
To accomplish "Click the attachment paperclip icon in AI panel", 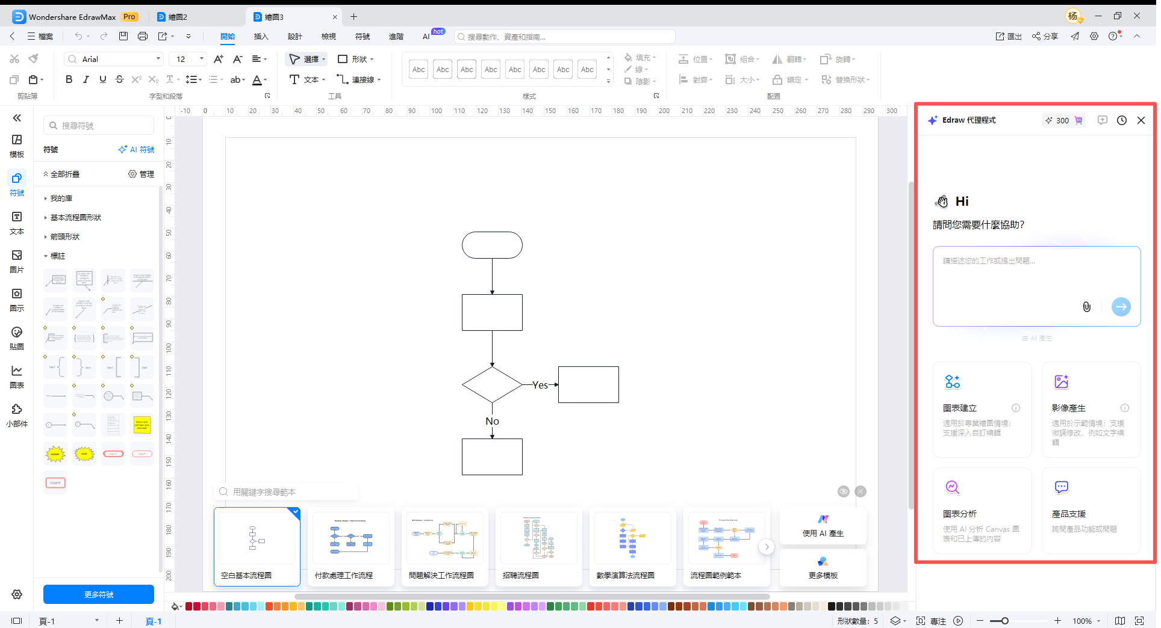I will pos(1086,307).
